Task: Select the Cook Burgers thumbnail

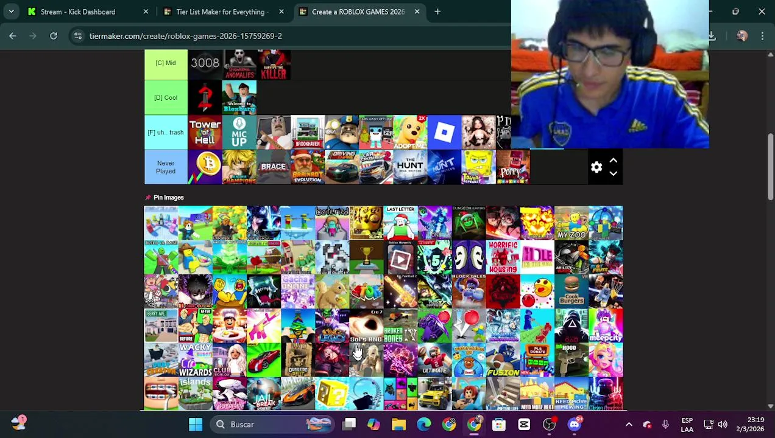Action: coord(572,291)
